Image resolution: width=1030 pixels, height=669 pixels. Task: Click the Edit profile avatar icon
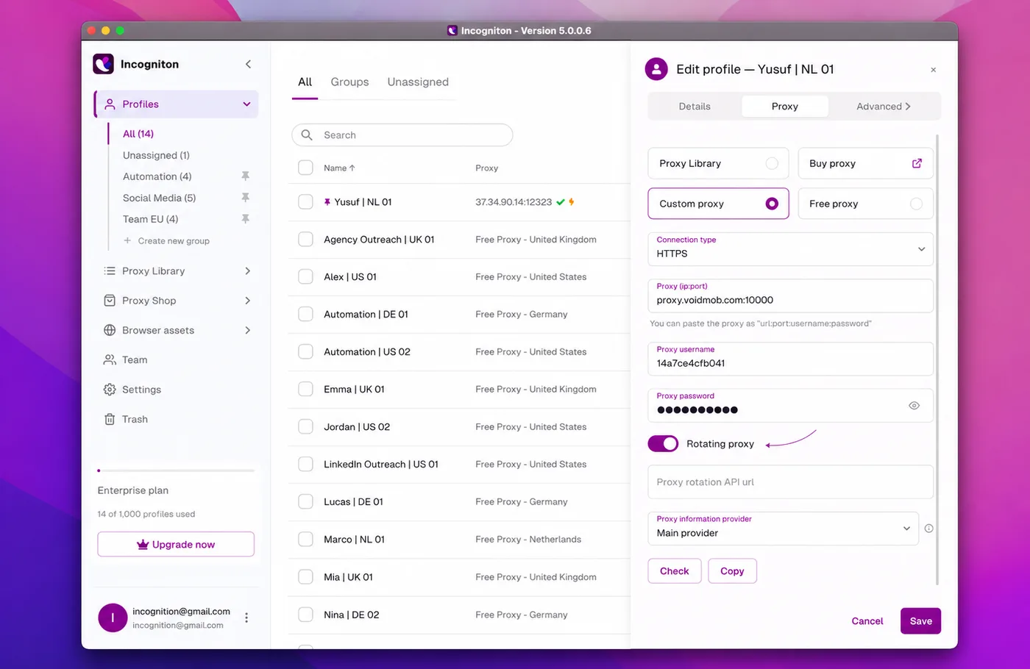coord(656,69)
